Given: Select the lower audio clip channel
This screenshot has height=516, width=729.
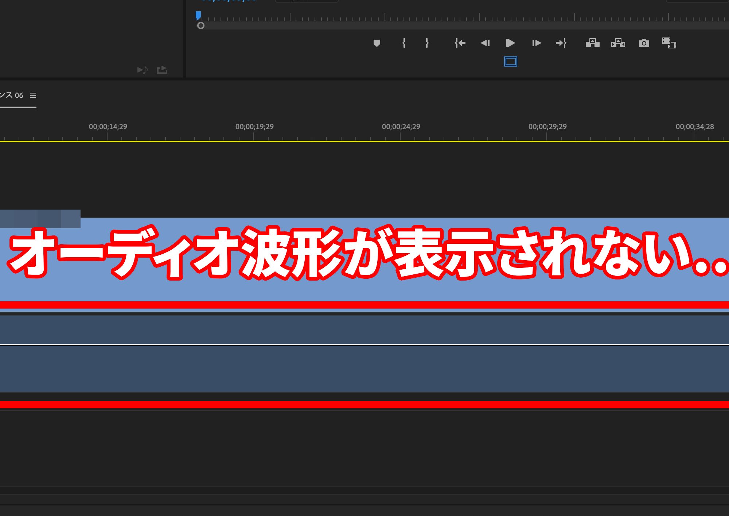Looking at the screenshot, I should tap(364, 369).
